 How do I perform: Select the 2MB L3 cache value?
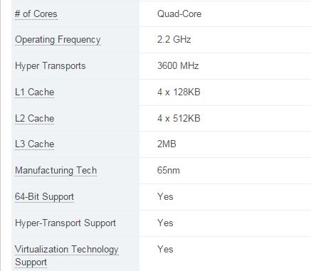coord(167,144)
